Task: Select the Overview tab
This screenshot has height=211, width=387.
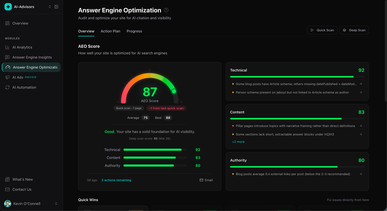Action: click(86, 31)
